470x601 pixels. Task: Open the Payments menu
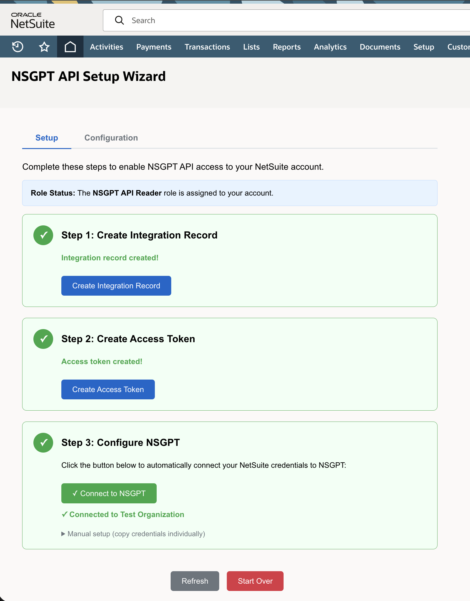point(154,47)
